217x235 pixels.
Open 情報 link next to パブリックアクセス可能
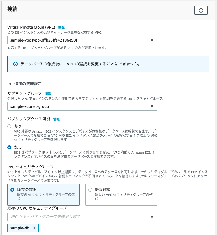point(56,119)
